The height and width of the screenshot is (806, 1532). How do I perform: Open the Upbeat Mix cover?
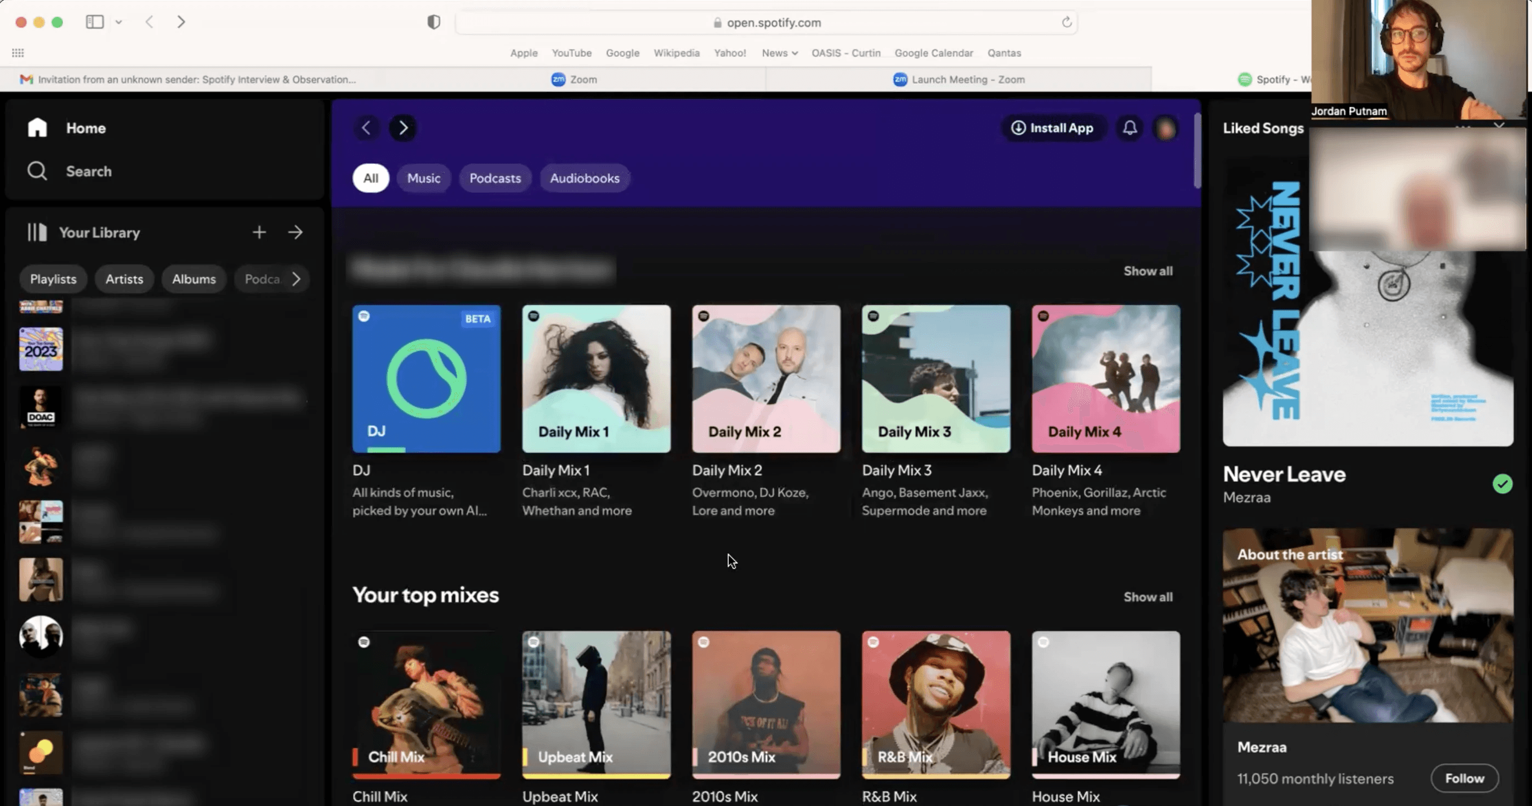pos(597,705)
